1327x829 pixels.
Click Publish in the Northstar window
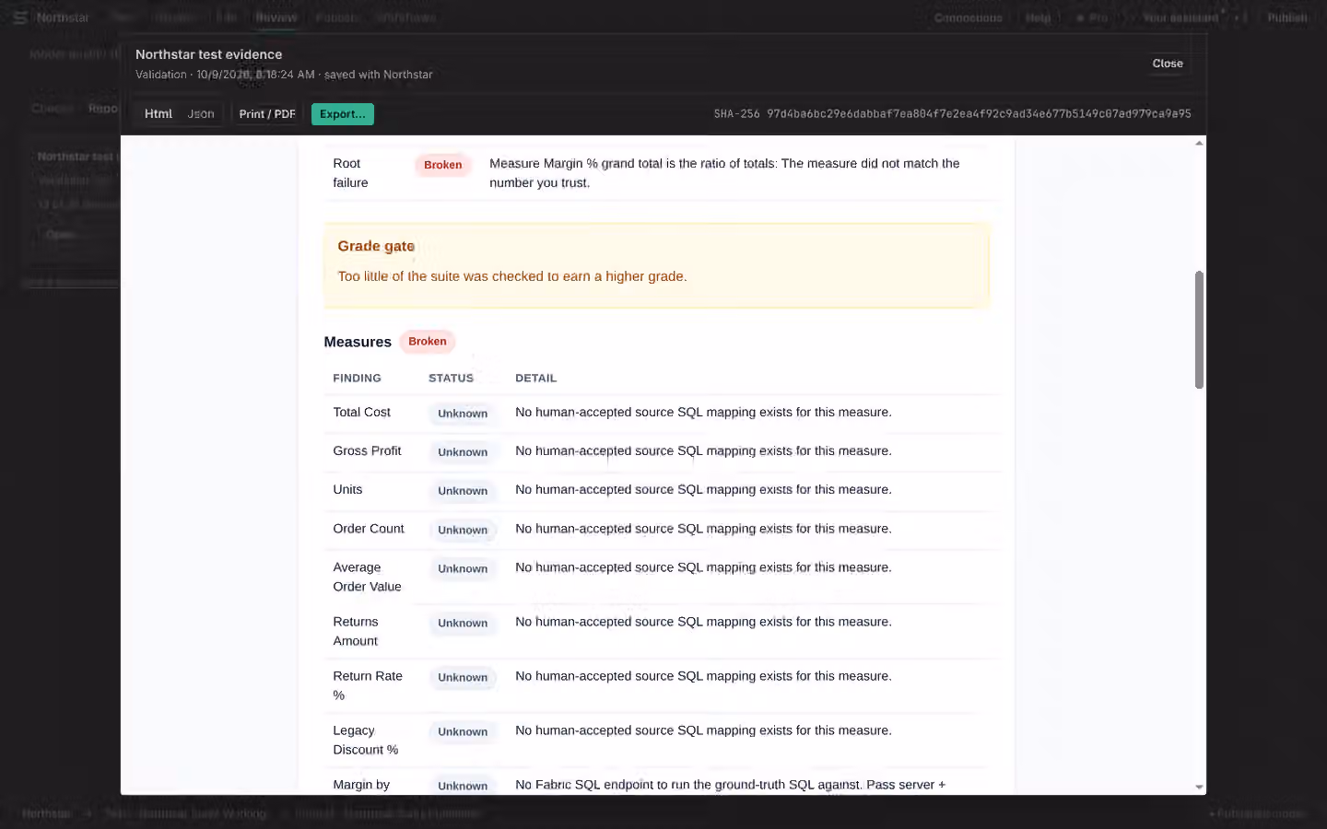[x=1287, y=18]
